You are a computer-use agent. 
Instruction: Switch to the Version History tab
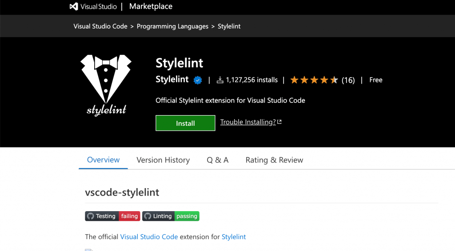(x=163, y=160)
